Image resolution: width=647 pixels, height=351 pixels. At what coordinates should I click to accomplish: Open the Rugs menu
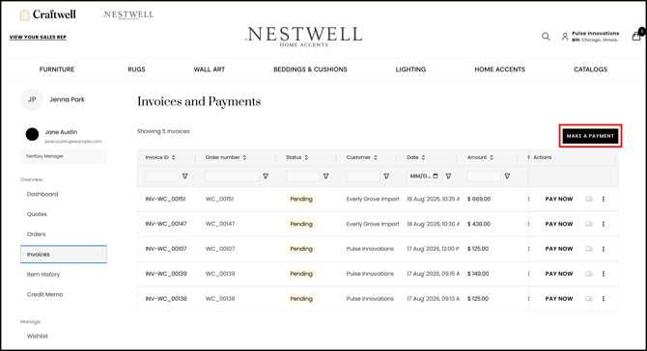[136, 69]
